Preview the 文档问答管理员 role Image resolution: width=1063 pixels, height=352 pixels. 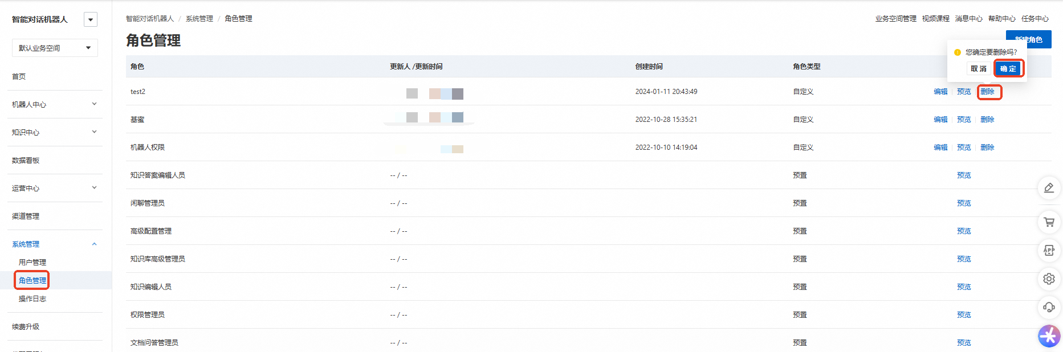pyautogui.click(x=964, y=343)
